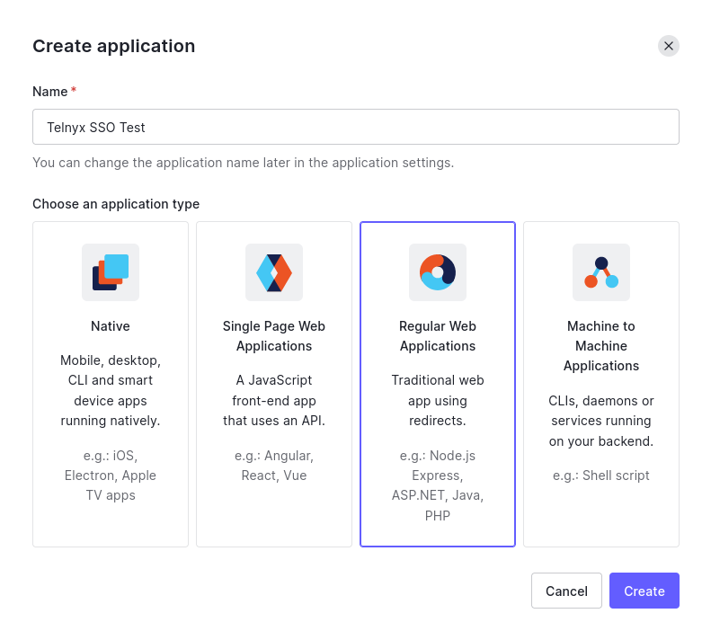
Task: Click 'CLIs, daemons or services' description
Action: 601,421
